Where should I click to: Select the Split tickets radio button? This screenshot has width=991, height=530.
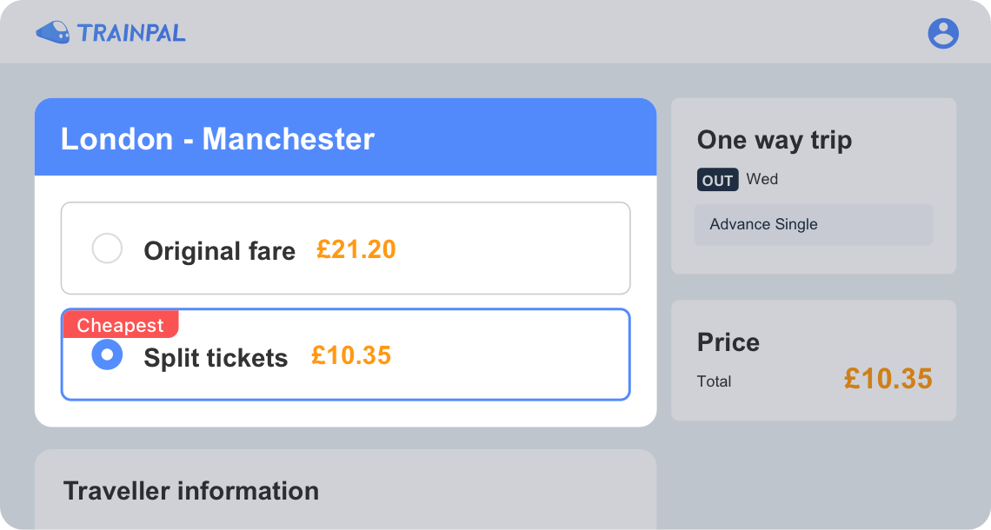(x=107, y=354)
